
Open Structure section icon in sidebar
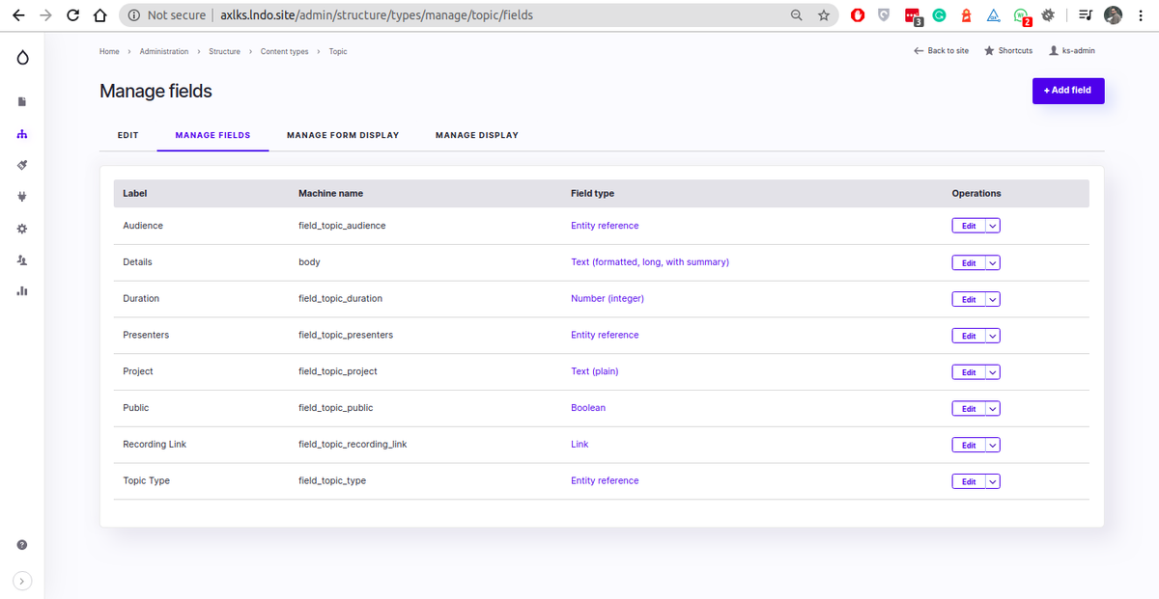pyautogui.click(x=22, y=133)
